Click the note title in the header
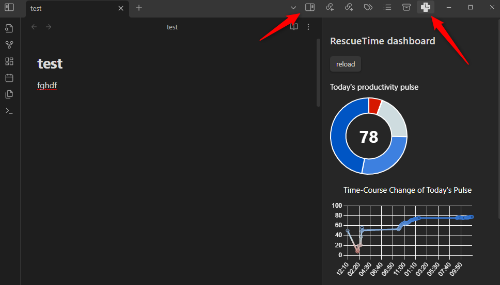500x285 pixels. [172, 27]
